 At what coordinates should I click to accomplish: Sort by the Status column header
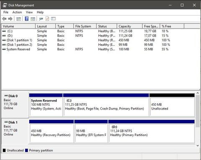(107, 26)
